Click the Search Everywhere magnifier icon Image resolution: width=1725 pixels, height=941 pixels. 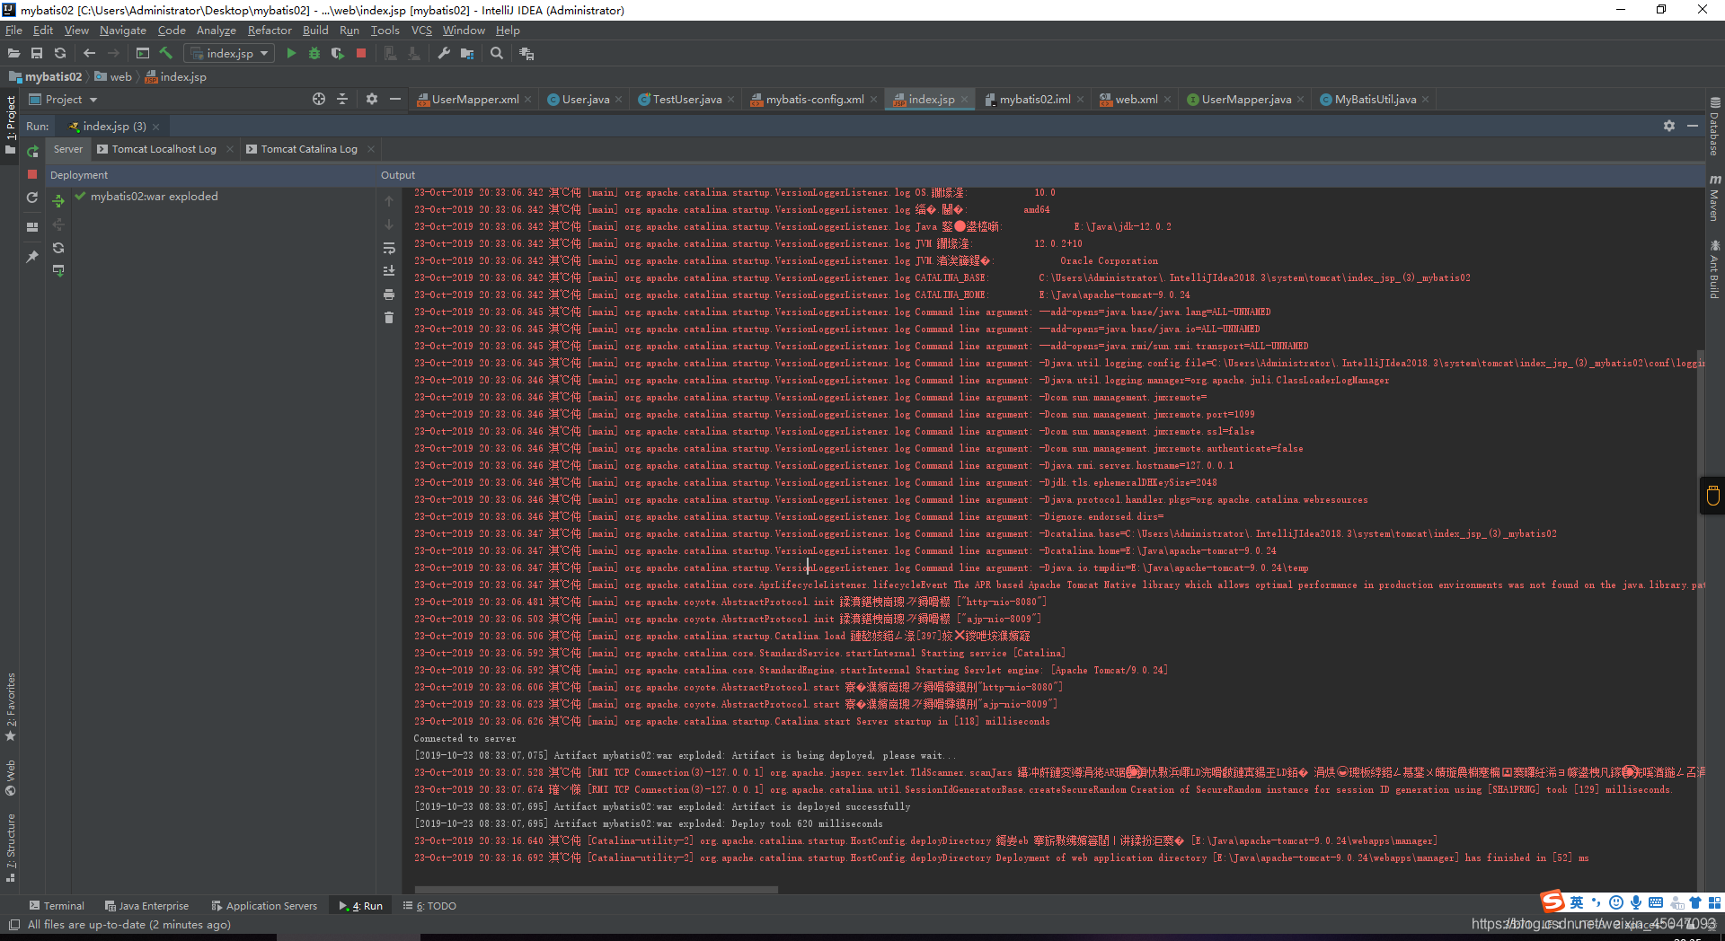point(497,54)
